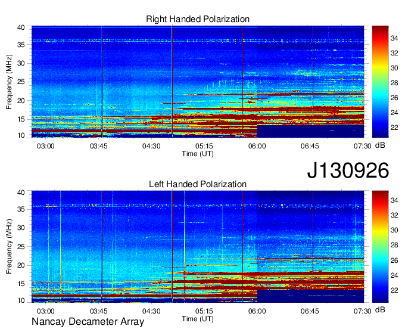Click "06:00" tick on Left Handed time axis
The width and height of the screenshot is (405, 329).
click(x=257, y=311)
